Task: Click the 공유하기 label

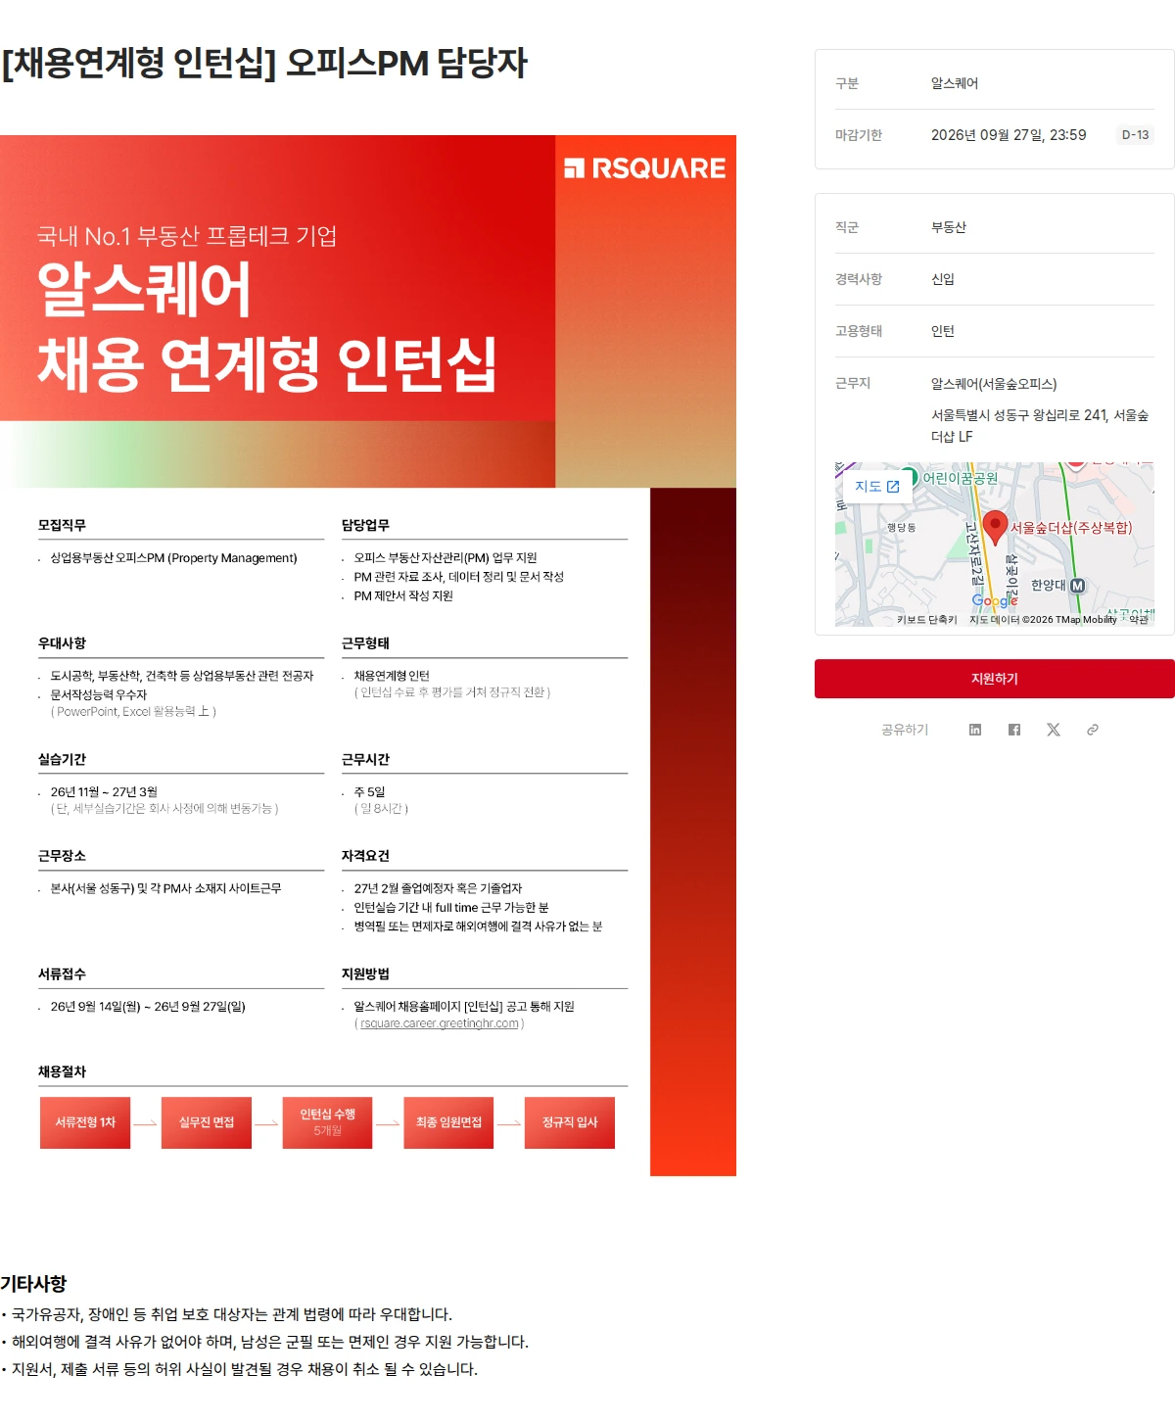Action: coord(905,730)
